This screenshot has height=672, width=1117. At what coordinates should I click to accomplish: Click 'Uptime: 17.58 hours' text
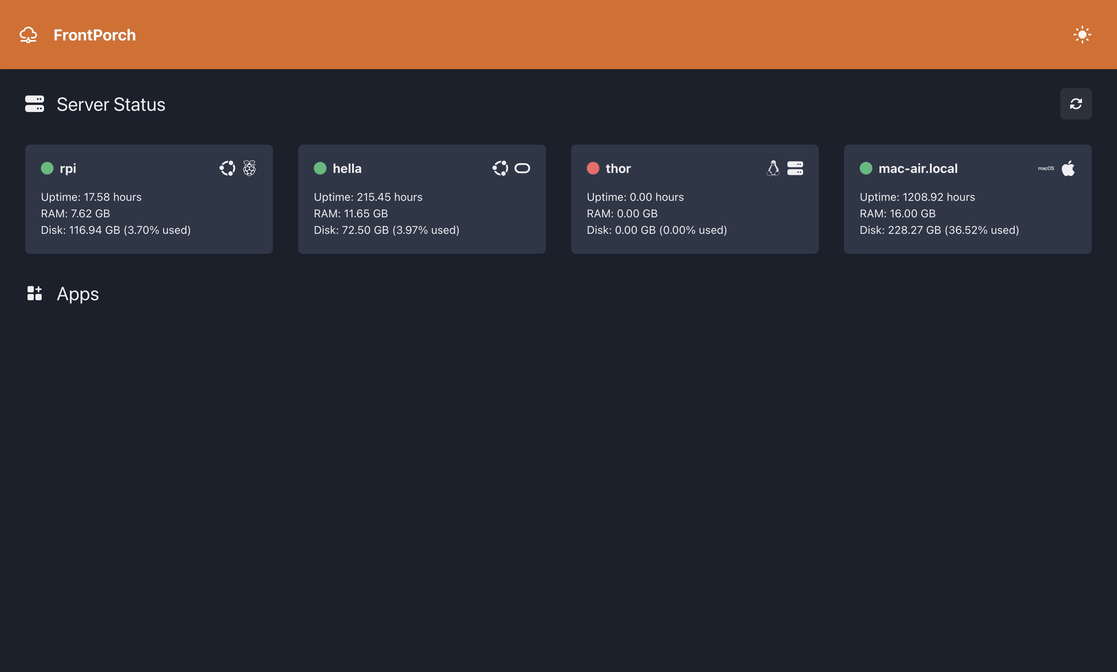pyautogui.click(x=91, y=197)
